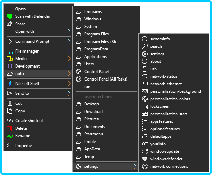
Task: Go to the Pictures directory
Action: [106, 119]
